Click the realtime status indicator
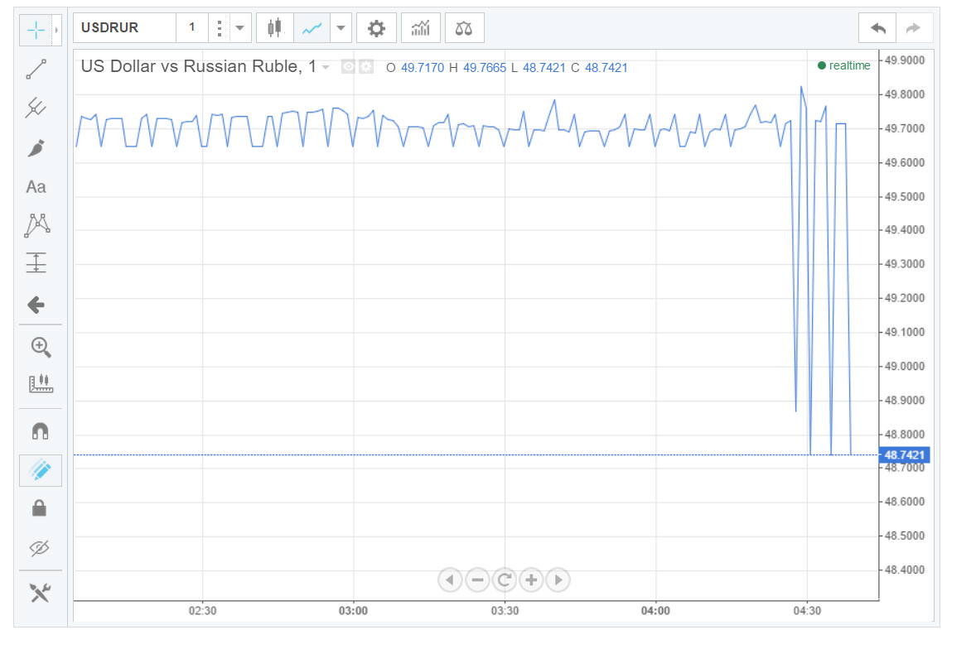971x649 pixels. [x=843, y=65]
